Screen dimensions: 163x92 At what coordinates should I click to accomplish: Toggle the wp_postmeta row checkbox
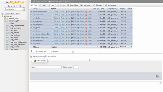[x=31, y=25]
